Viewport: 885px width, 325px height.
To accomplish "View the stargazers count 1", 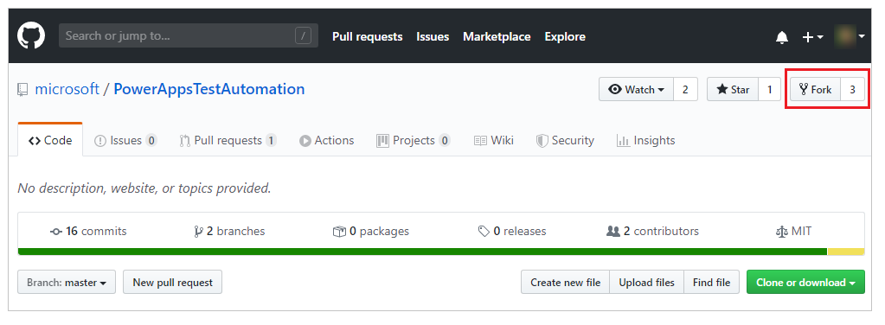I will [x=769, y=90].
